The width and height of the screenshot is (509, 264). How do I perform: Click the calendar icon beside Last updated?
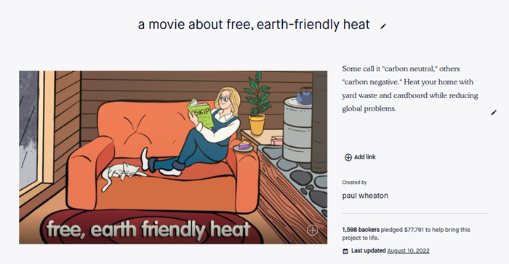[345, 251]
